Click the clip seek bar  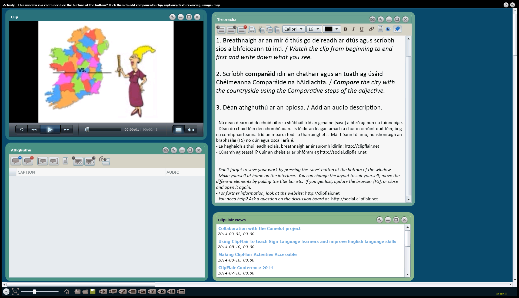point(103,130)
